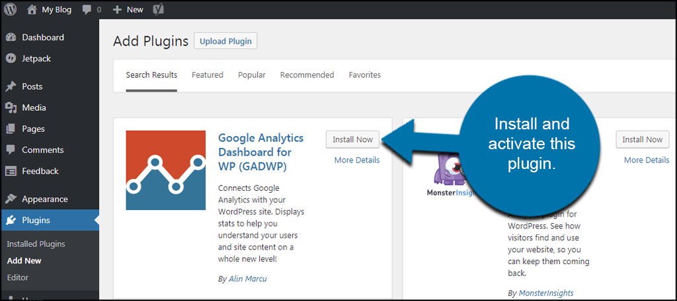The height and width of the screenshot is (301, 677).
Task: Click the Upload Plugin button
Action: point(225,41)
